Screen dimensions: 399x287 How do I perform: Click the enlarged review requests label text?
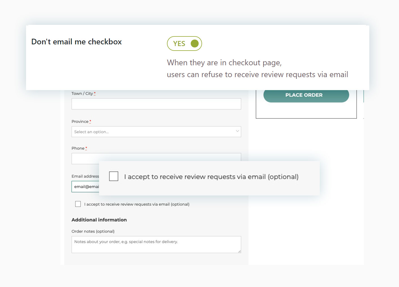[211, 177]
